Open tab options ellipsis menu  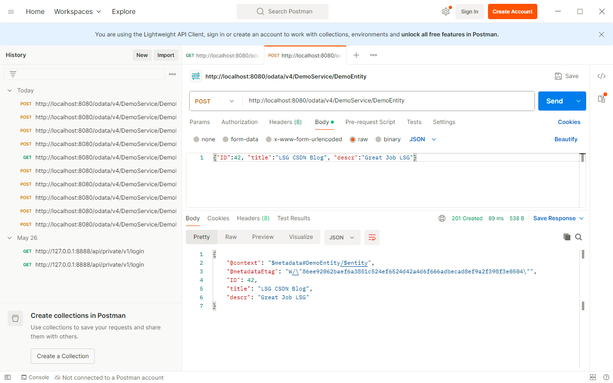coord(374,55)
